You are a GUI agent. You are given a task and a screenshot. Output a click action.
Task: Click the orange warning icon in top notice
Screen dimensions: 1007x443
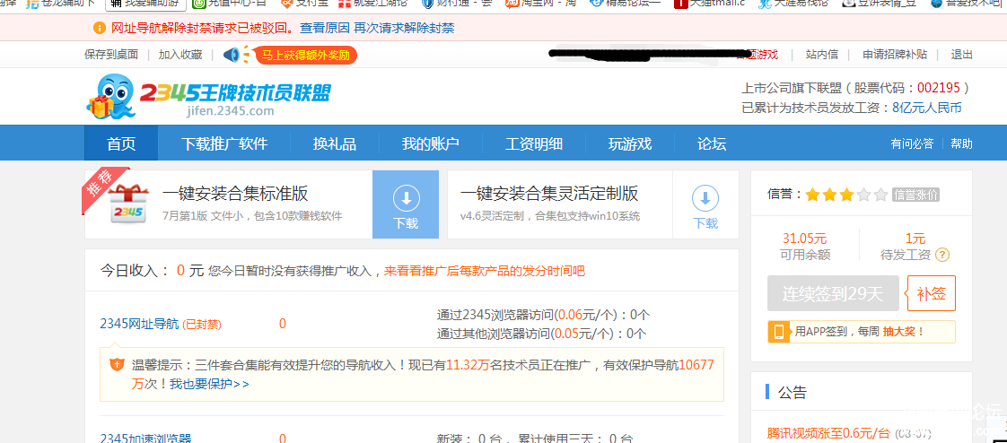tap(99, 29)
